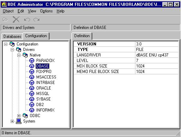Click the MEMO FILE BLOCK SIZE label
Screen dimensions: 181x137
pyautogui.click(x=98, y=72)
